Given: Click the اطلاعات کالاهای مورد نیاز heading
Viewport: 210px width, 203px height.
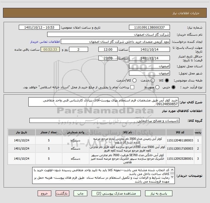Looking at the screenshot, I should tap(182, 111).
